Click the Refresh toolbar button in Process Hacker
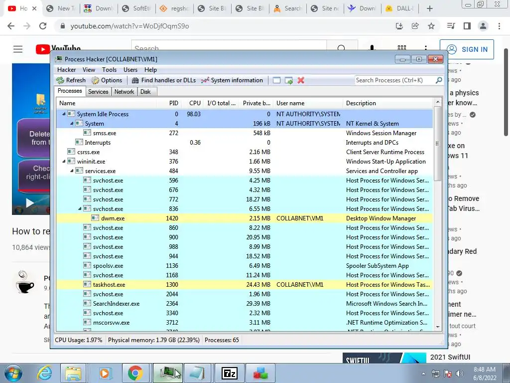 coord(71,80)
